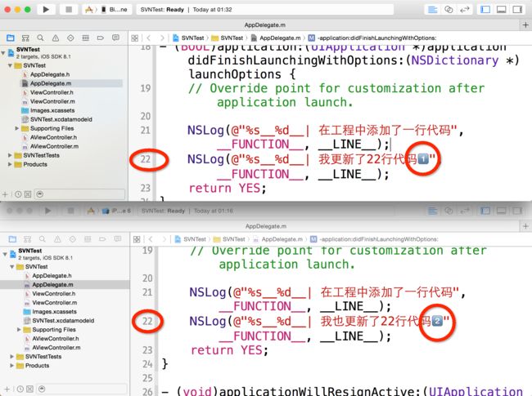Image resolution: width=532 pixels, height=396 pixels.
Task: Open method list in bottom window jump bar
Action: coord(374,239)
